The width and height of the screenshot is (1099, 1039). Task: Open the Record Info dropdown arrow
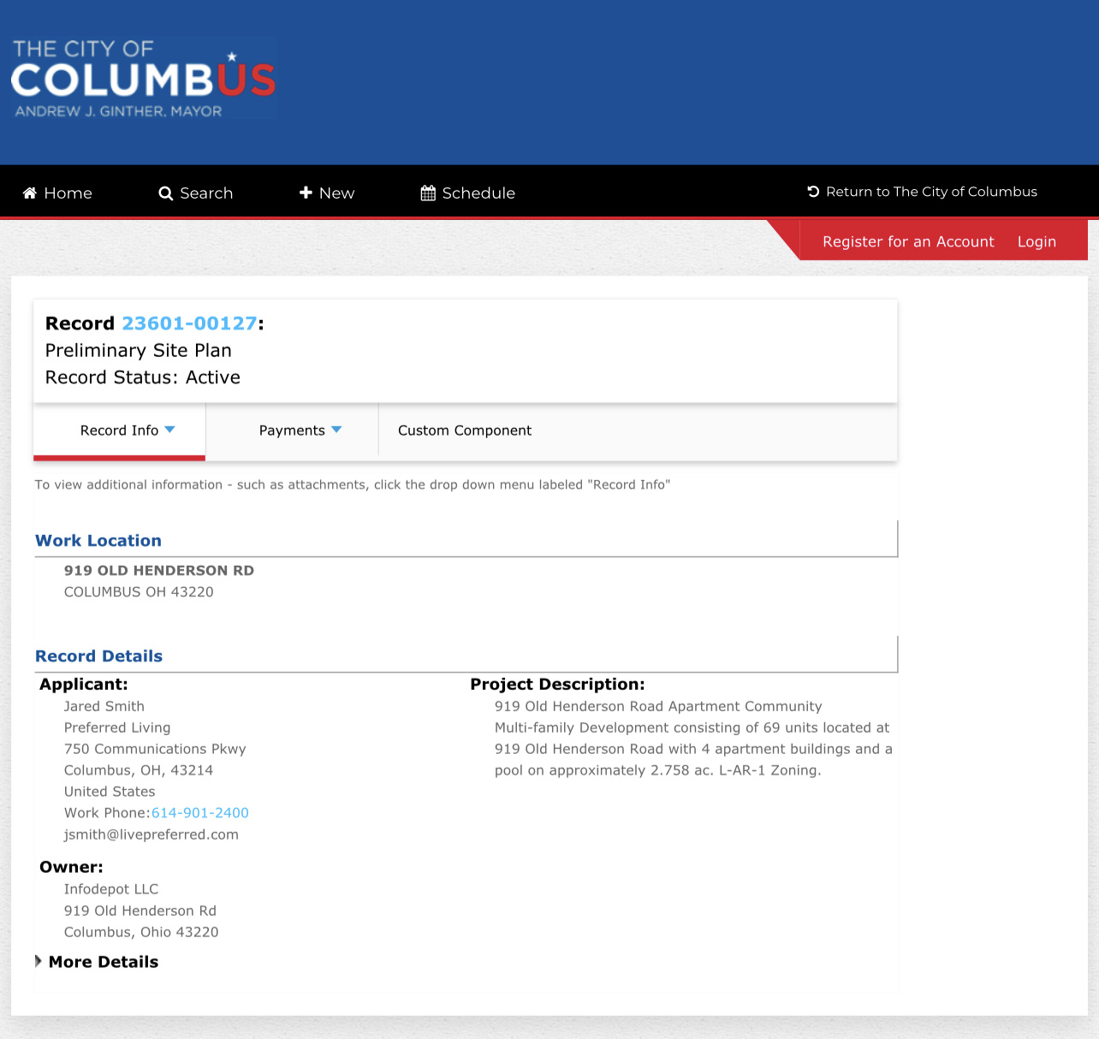169,430
